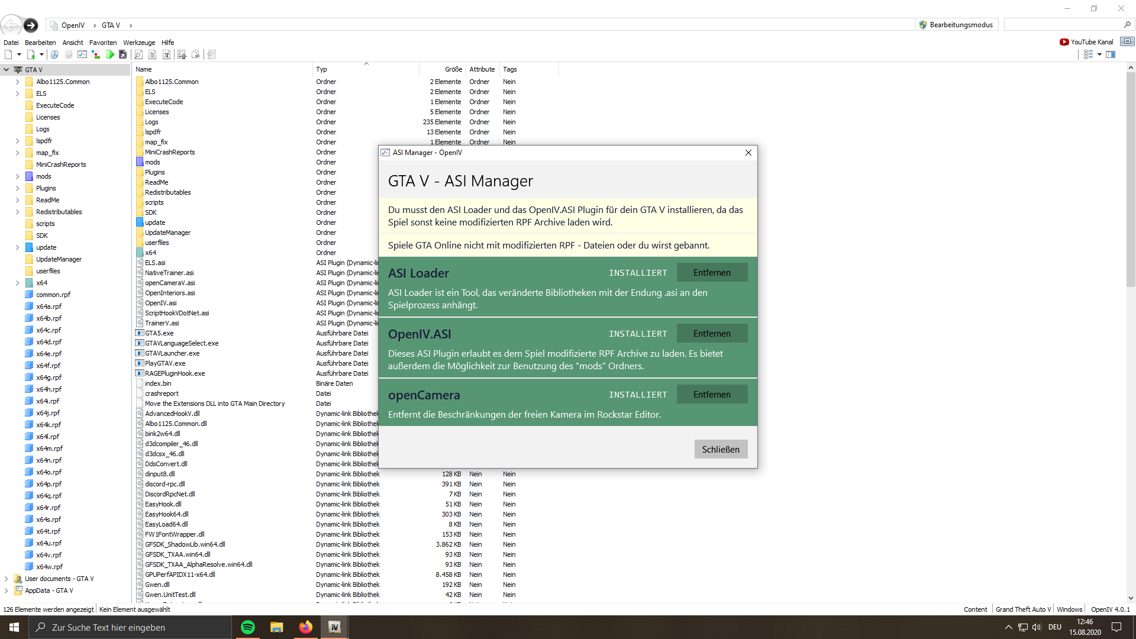Viewport: 1136px width, 639px height.
Task: Toggle the compact window mode button
Action: 1127,41
